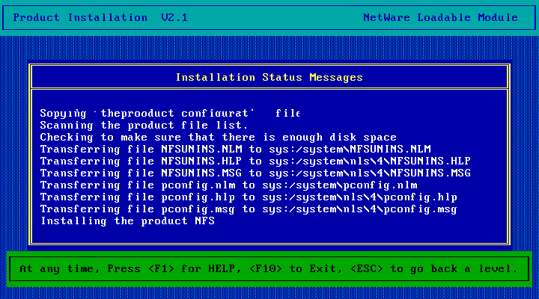Select the Transferring pconfig.nlm message line

(228, 185)
